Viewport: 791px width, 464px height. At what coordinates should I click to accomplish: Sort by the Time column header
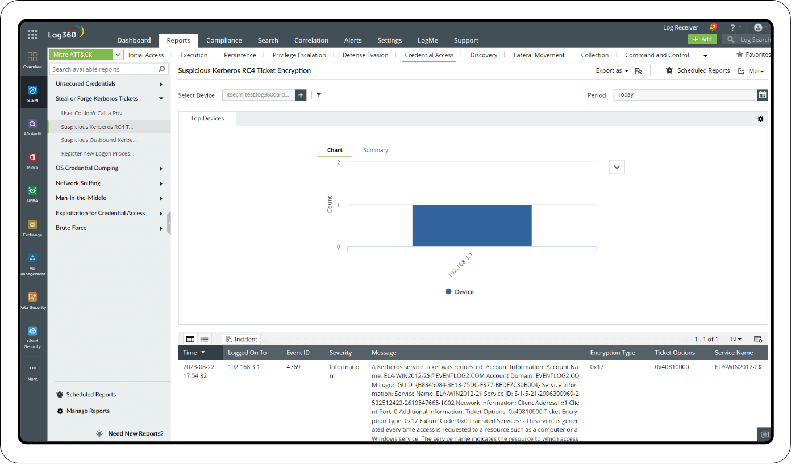click(x=194, y=353)
